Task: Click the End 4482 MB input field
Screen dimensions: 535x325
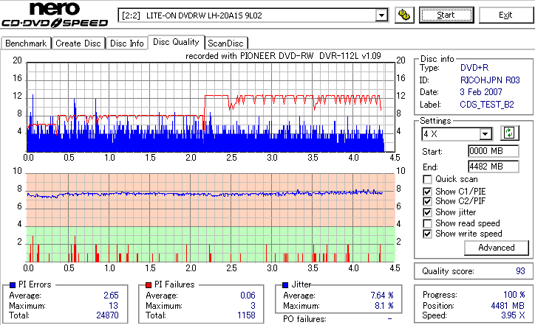Action: (x=494, y=167)
